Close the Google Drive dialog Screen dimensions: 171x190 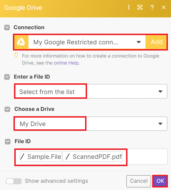click(x=164, y=8)
